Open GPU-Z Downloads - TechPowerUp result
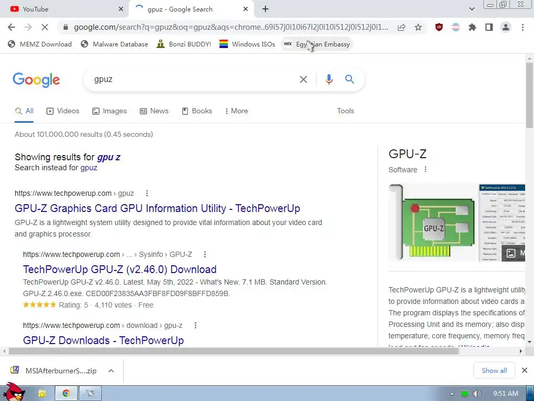Image resolution: width=534 pixels, height=401 pixels. 103,340
